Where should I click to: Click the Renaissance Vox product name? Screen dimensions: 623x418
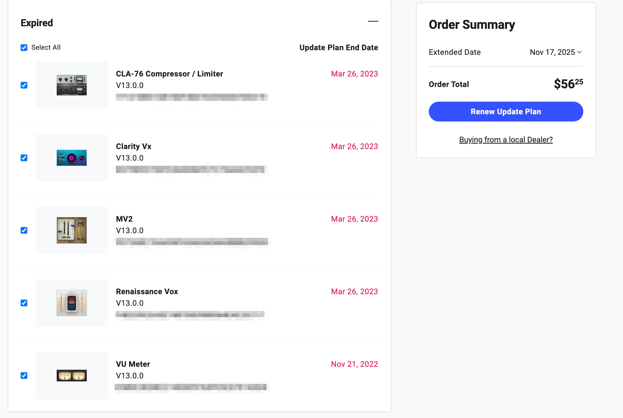[x=147, y=292]
